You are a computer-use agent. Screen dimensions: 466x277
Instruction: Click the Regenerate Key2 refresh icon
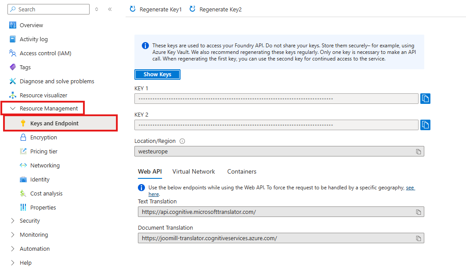(x=192, y=9)
